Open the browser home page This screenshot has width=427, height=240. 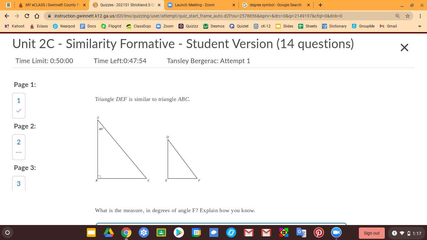(37, 16)
